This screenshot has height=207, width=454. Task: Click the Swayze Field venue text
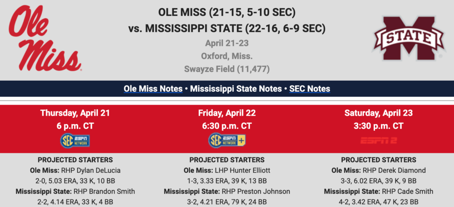[227, 69]
